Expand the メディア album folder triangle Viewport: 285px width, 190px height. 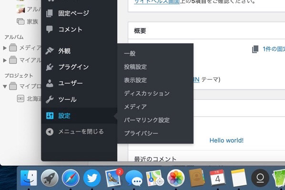point(5,48)
